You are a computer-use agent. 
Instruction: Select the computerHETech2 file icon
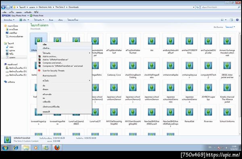pos(208,66)
